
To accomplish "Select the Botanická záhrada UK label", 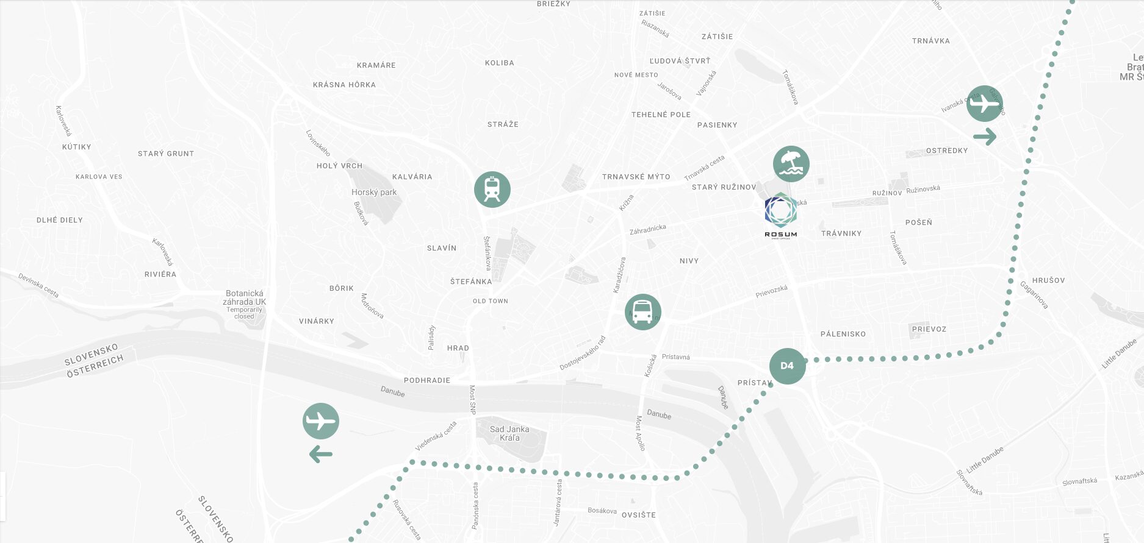I will tap(244, 297).
